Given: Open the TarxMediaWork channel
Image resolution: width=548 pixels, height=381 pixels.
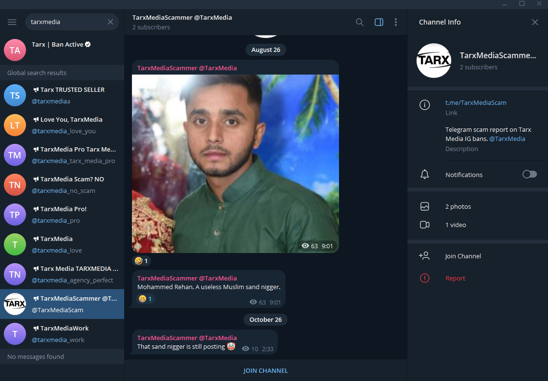Looking at the screenshot, I should [x=62, y=334].
